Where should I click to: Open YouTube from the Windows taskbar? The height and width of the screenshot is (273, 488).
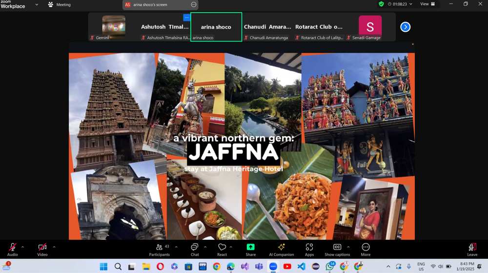[x=287, y=267]
